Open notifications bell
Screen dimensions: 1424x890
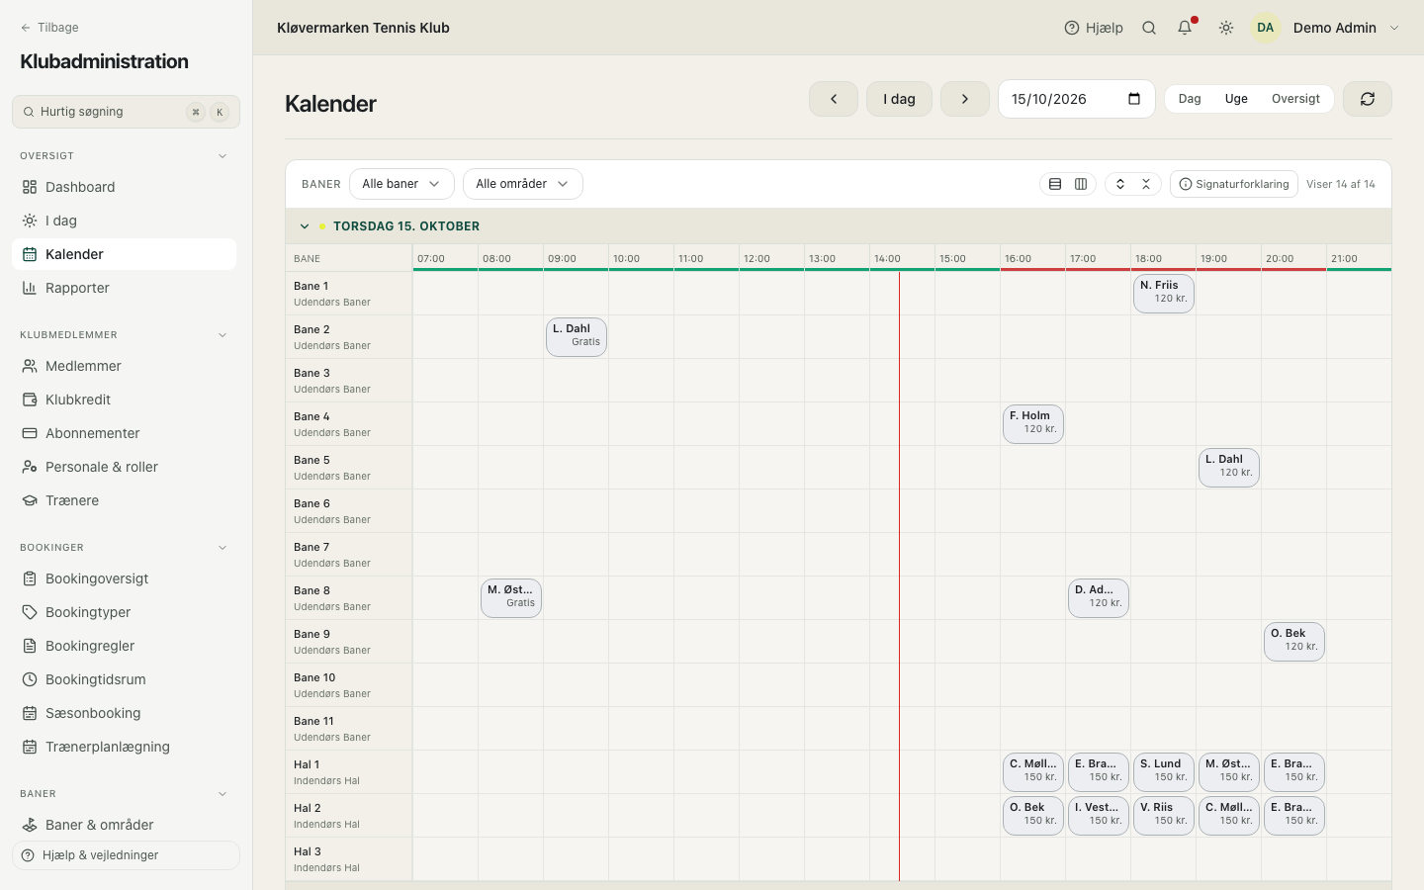[x=1185, y=28]
